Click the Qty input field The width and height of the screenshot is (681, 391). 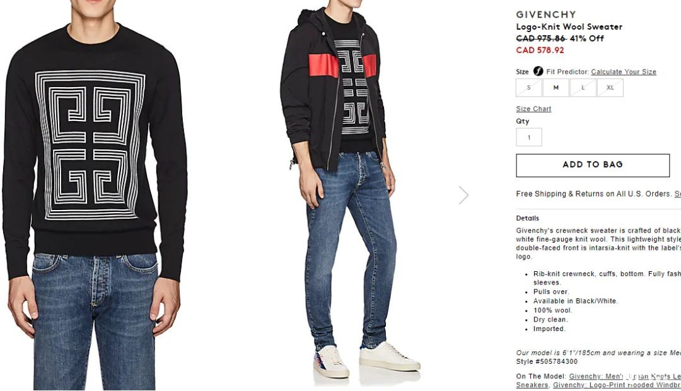pyautogui.click(x=529, y=137)
